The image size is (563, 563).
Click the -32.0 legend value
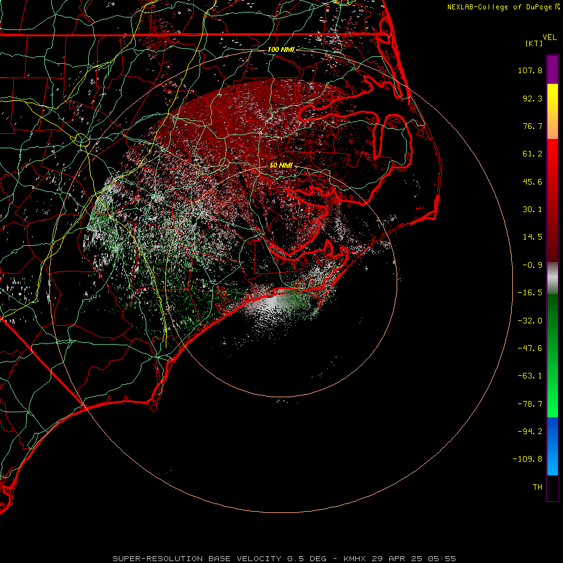(530, 321)
